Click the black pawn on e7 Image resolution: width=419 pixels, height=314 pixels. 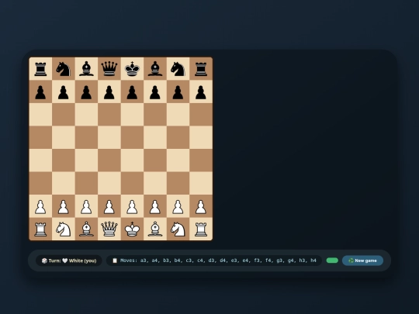click(132, 91)
